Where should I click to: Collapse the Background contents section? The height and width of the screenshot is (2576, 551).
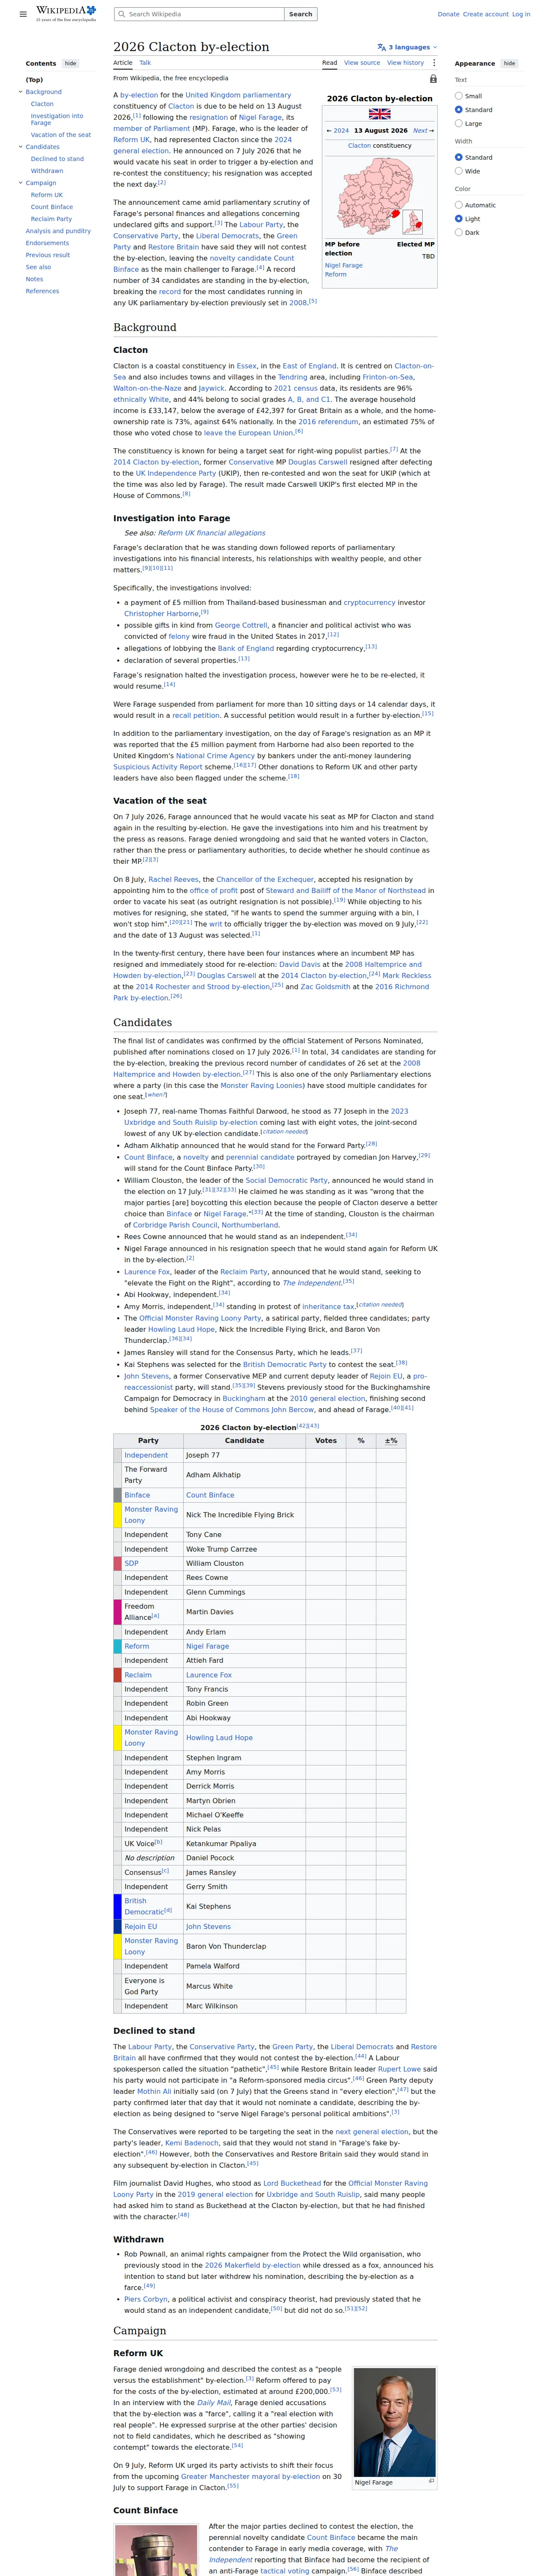(20, 92)
